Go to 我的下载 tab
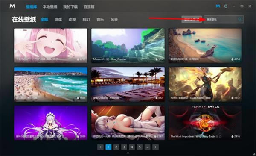 pos(70,7)
